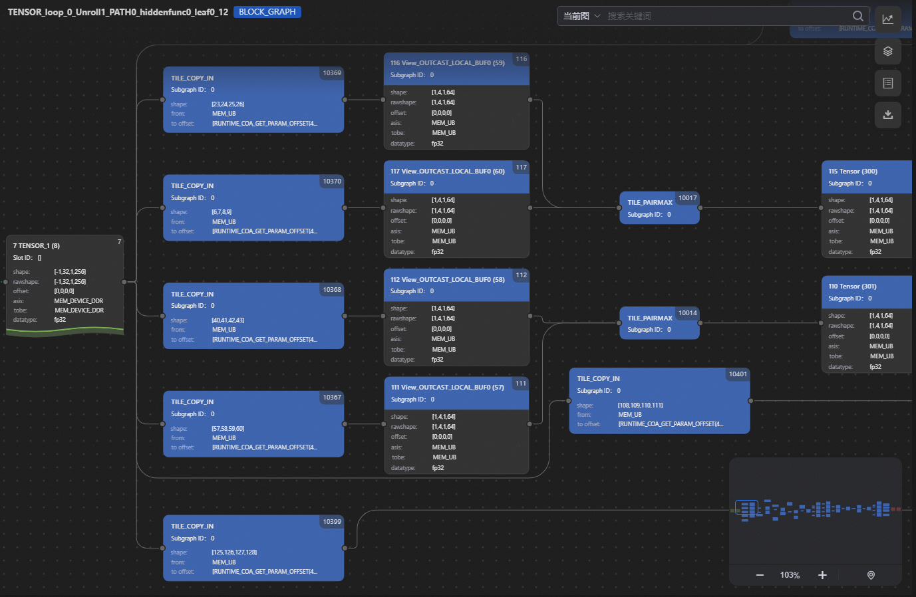Click the magnifier search icon
Viewport: 916px width, 597px height.
click(x=858, y=16)
